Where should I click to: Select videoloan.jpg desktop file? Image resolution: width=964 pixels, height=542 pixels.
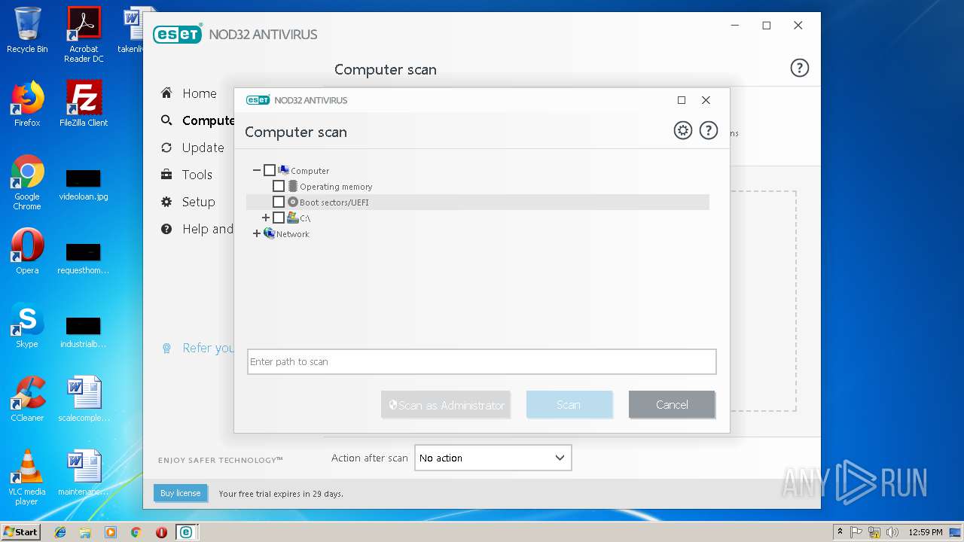pos(84,184)
